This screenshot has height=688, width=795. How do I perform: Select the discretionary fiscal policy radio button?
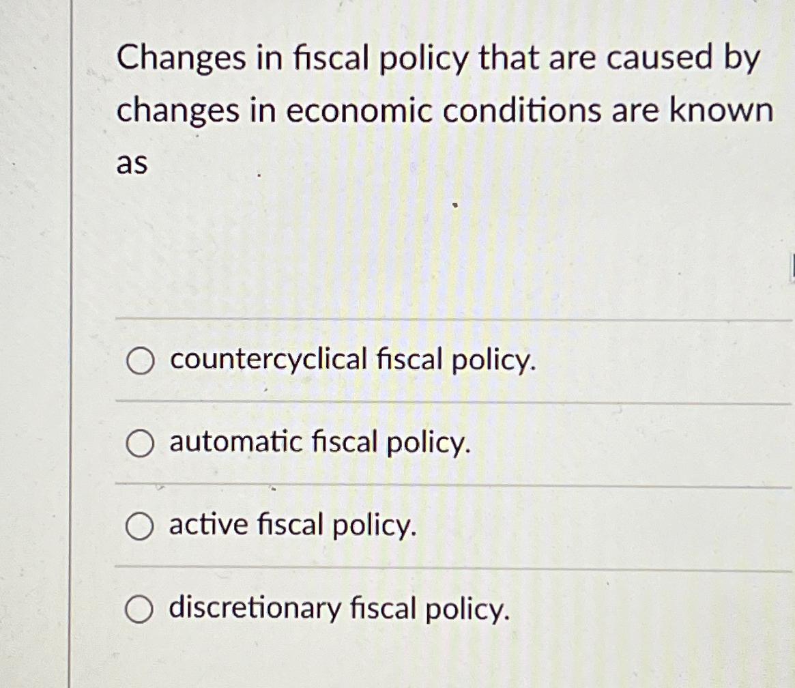point(141,608)
